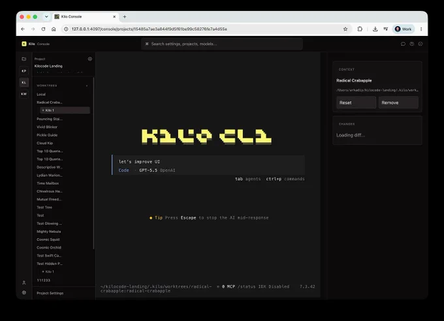The image size is (444, 321).
Task: Go to the browser home page
Action: pyautogui.click(x=54, y=29)
